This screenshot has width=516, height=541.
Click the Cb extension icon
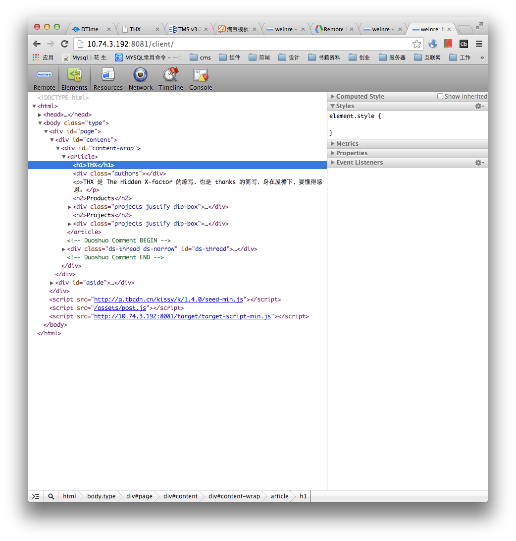pos(464,44)
